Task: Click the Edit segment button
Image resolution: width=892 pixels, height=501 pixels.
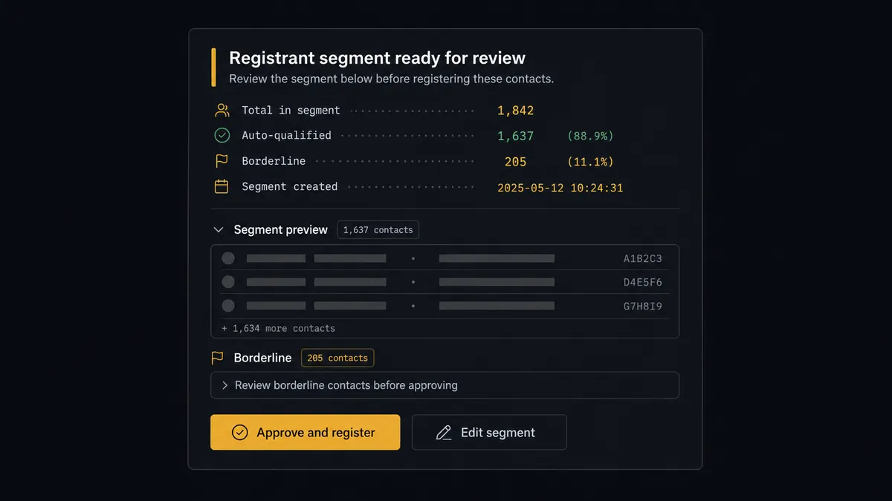Action: [489, 432]
